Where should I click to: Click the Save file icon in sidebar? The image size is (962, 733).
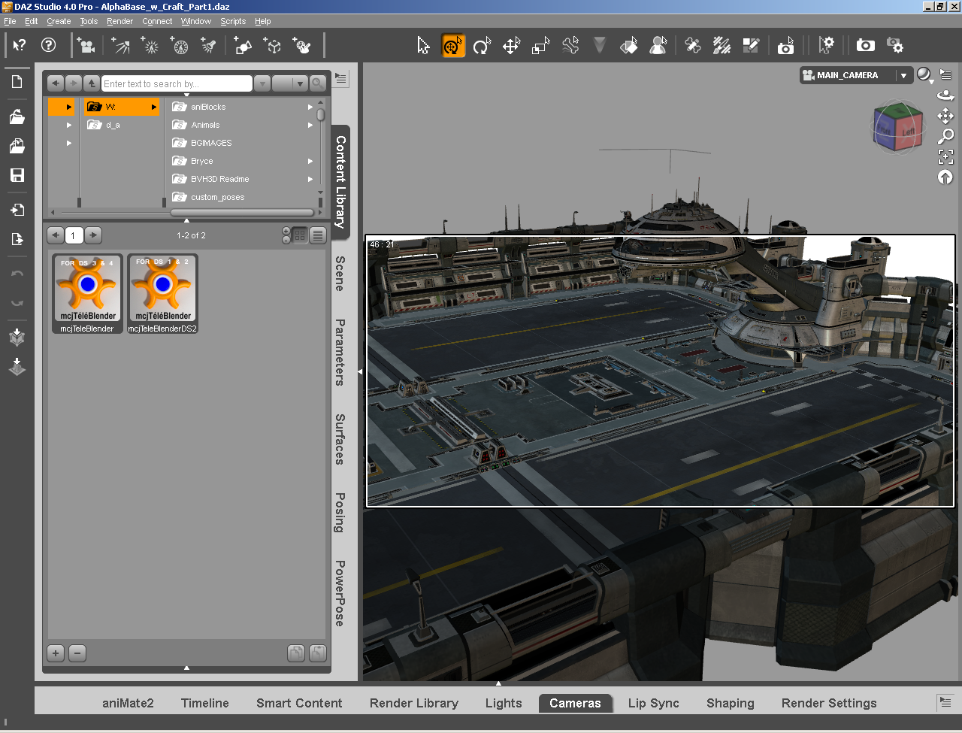pyautogui.click(x=17, y=175)
